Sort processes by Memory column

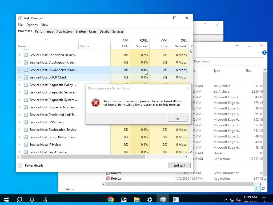click(140, 44)
